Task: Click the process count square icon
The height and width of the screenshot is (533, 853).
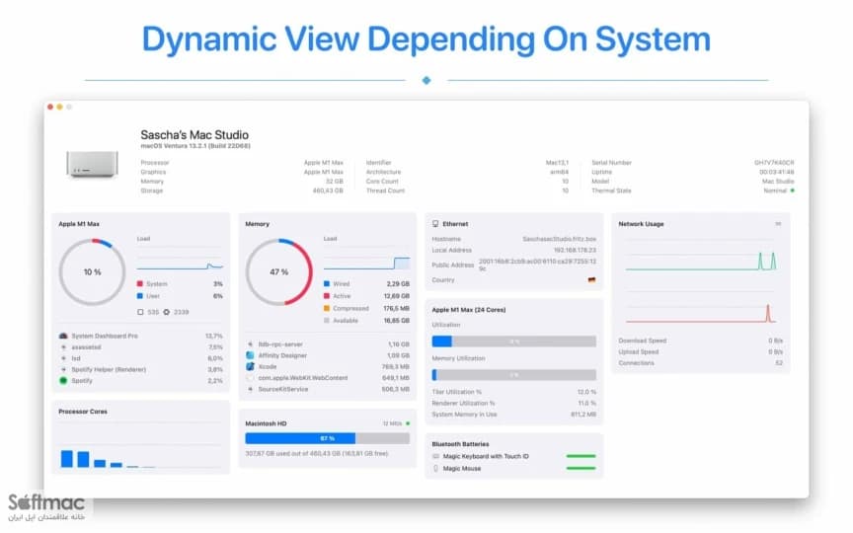Action: [140, 312]
